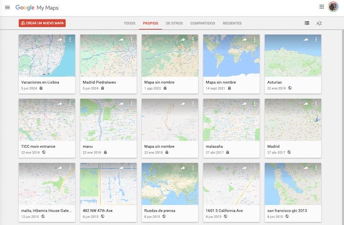Open more options for Ruedas de prensa
The height and width of the screenshot is (225, 344).
pyautogui.click(x=193, y=168)
